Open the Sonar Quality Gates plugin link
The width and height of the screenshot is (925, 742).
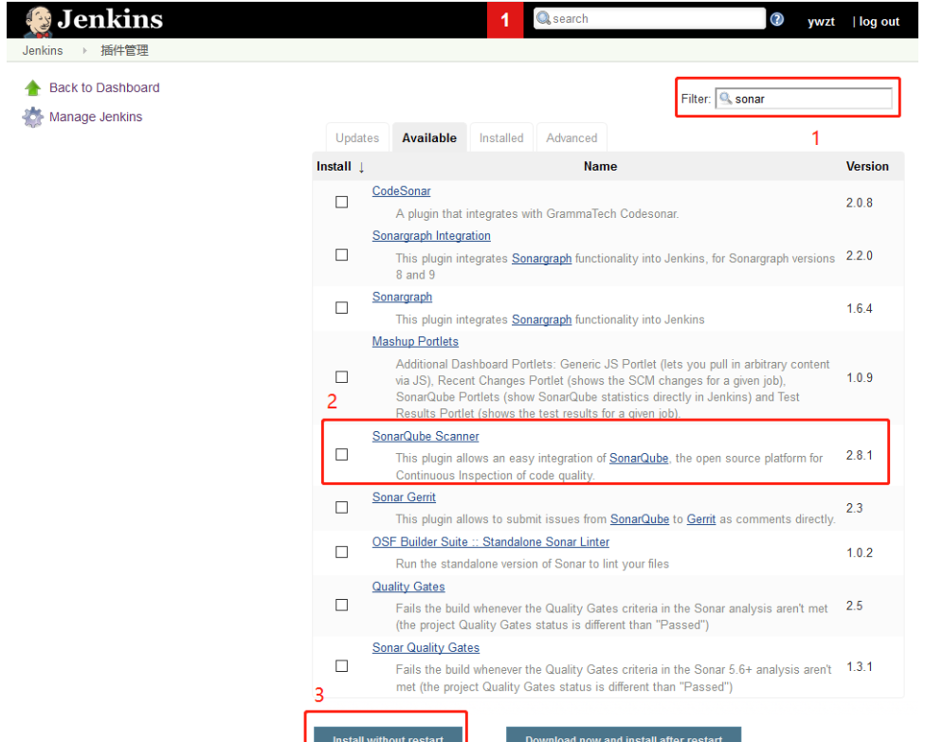click(x=426, y=647)
